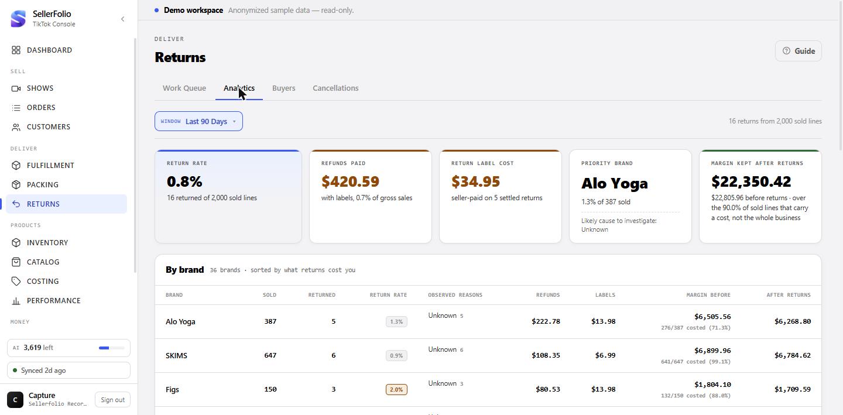
Task: Click the page vertical scrollbar
Action: [x=841, y=76]
